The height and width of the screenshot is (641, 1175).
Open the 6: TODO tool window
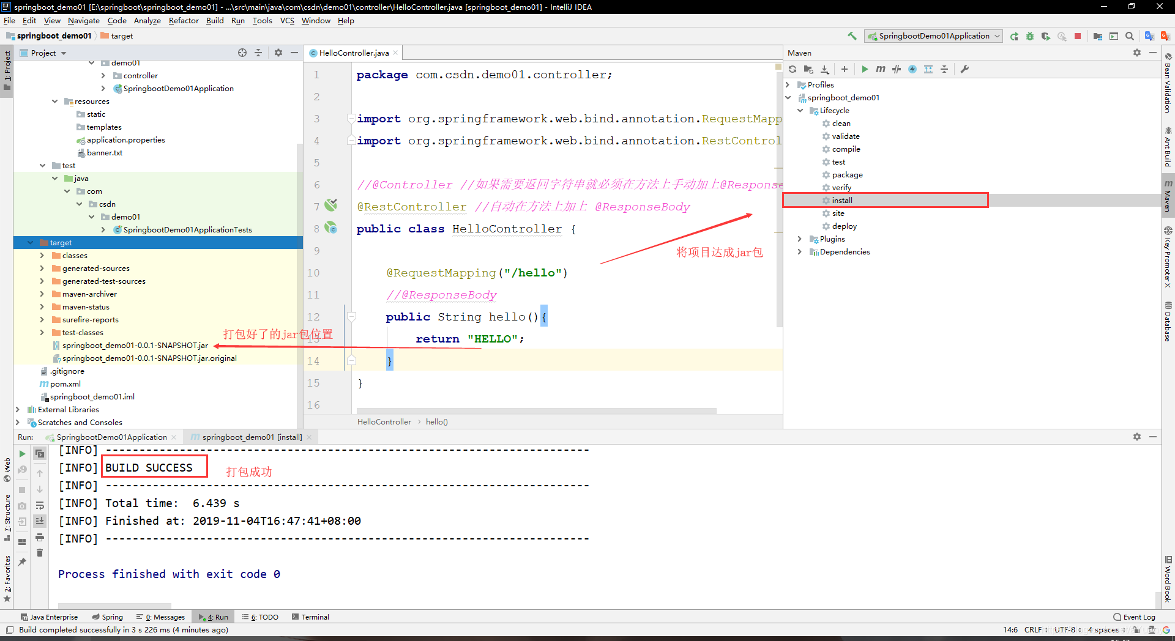tap(260, 617)
